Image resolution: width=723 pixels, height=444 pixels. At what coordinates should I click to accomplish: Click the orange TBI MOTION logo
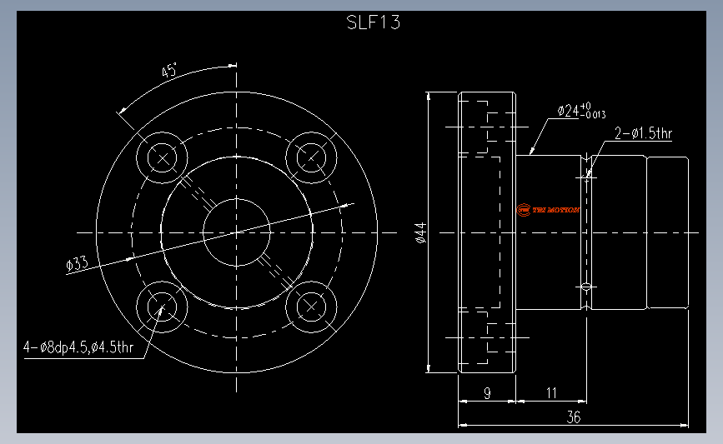(548, 210)
